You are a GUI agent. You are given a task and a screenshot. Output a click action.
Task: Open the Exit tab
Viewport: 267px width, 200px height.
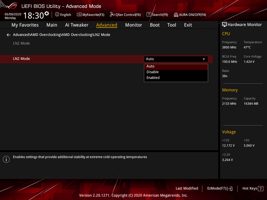pos(188,25)
